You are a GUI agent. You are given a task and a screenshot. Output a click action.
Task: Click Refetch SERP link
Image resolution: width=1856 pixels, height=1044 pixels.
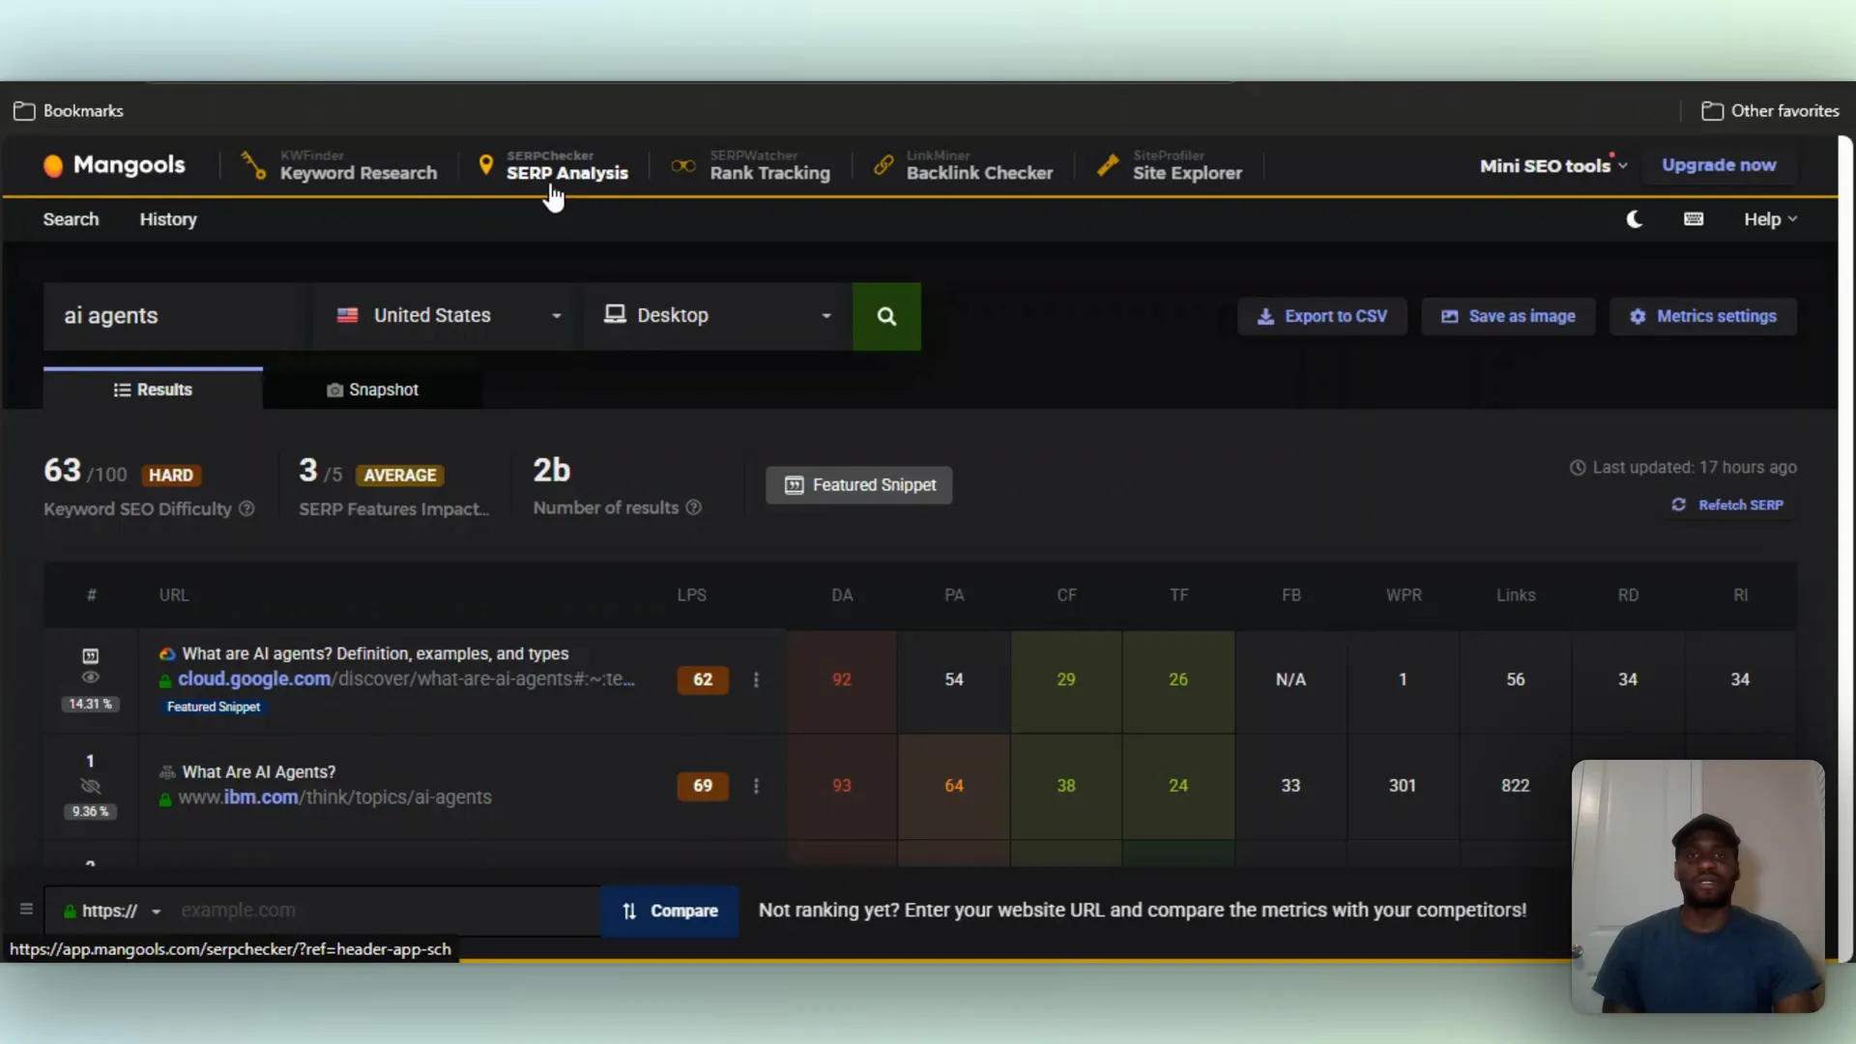[x=1727, y=505]
